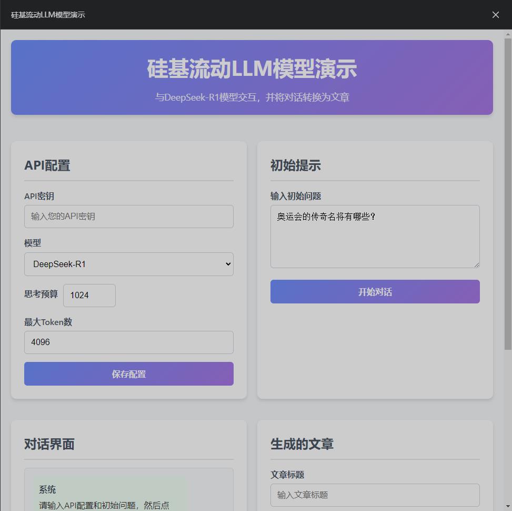Click the 最大Token数 field showing 4096
Image resolution: width=512 pixels, height=511 pixels.
(128, 342)
